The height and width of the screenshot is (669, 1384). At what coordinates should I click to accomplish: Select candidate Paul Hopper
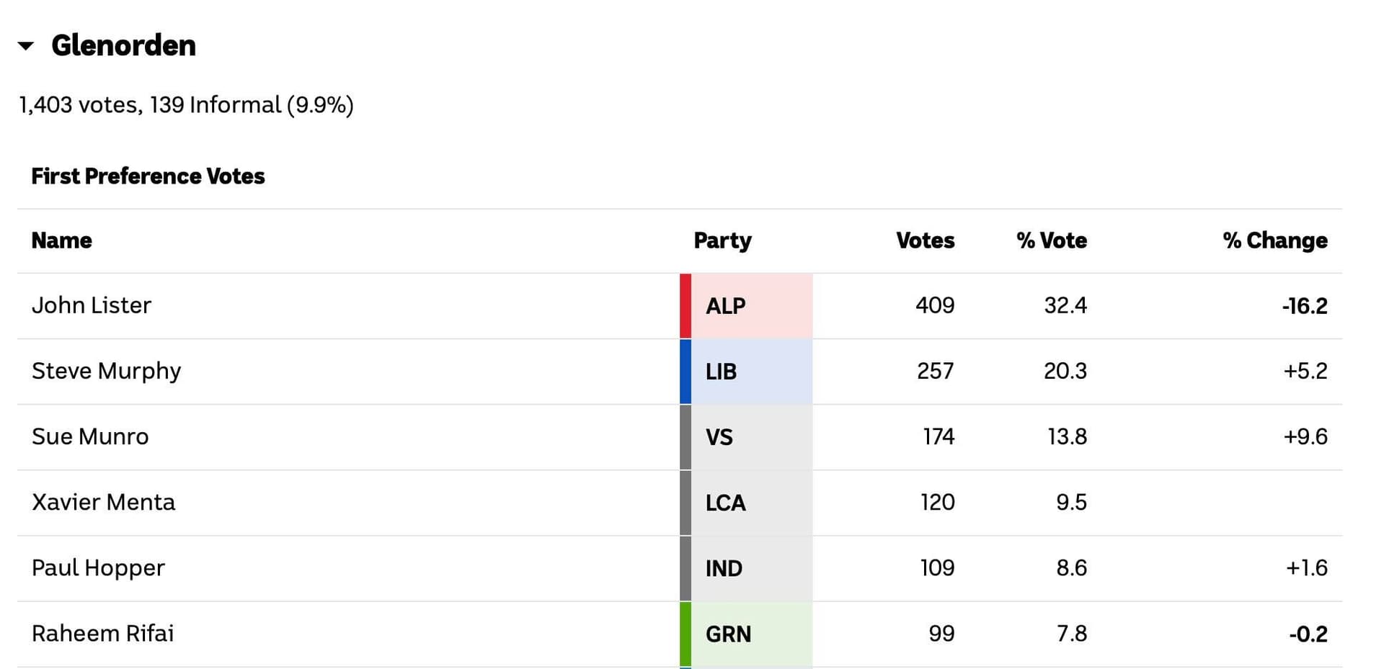[x=98, y=567]
